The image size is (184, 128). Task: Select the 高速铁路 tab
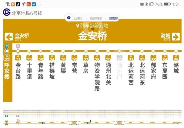tap(96, 18)
